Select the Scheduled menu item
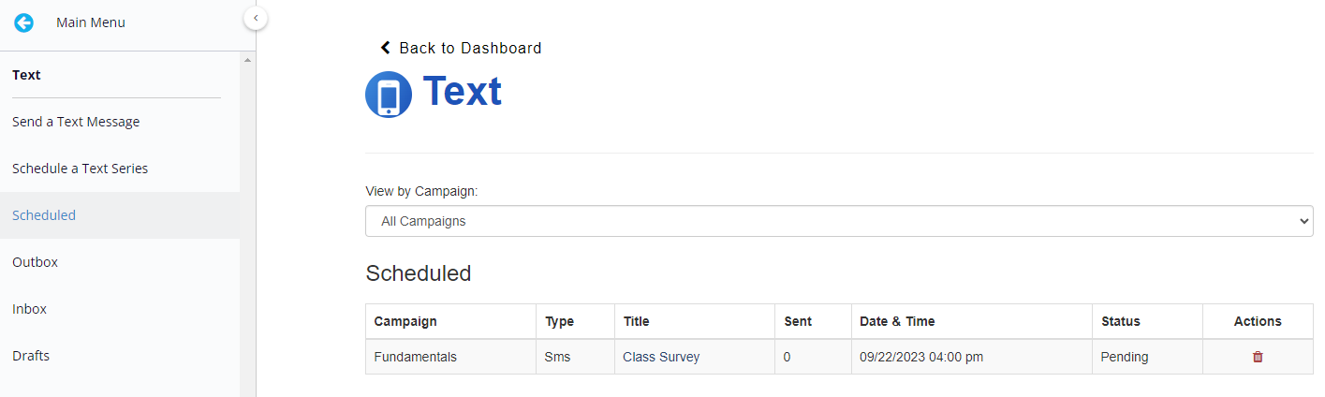The width and height of the screenshot is (1325, 397). [44, 215]
